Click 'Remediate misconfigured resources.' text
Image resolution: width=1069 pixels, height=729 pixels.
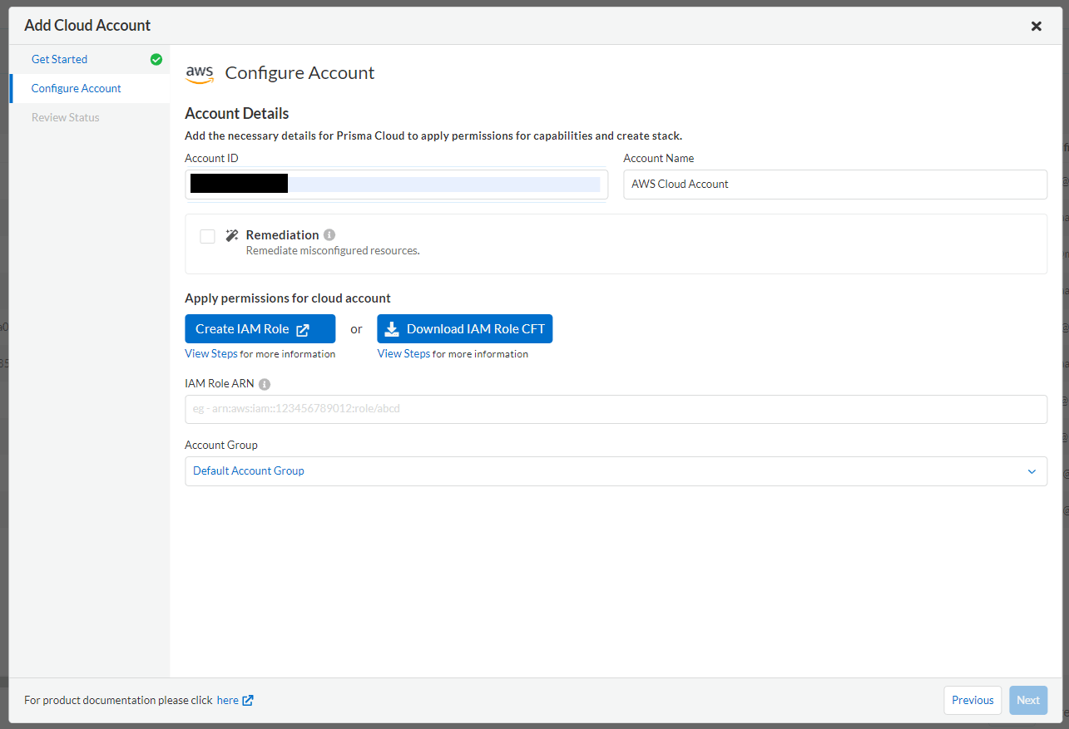pos(333,250)
